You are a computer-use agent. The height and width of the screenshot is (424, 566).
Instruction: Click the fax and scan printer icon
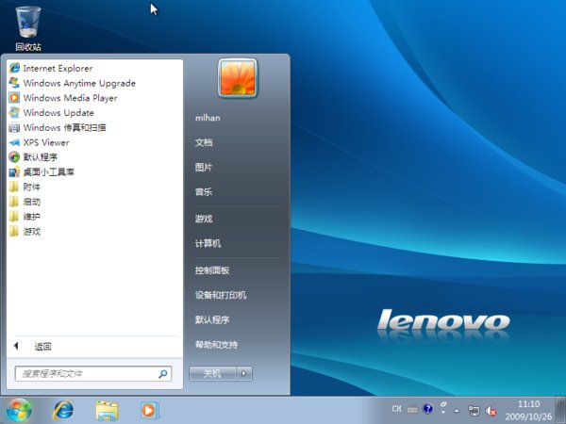[14, 127]
